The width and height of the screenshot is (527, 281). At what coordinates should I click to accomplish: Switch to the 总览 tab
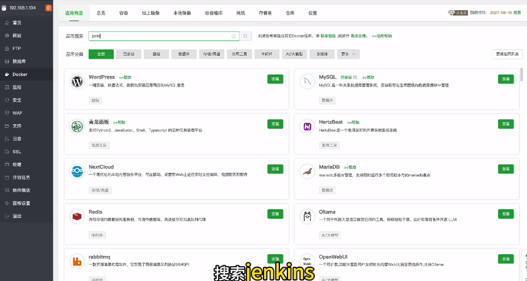(x=101, y=13)
